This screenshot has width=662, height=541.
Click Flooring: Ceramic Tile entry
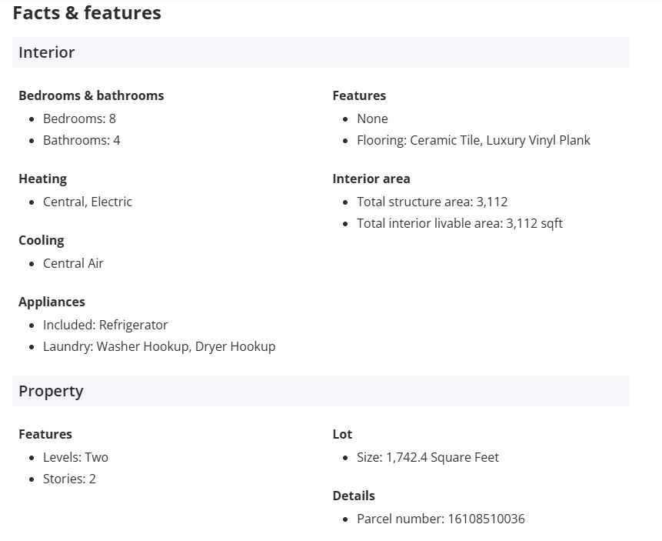(x=474, y=140)
